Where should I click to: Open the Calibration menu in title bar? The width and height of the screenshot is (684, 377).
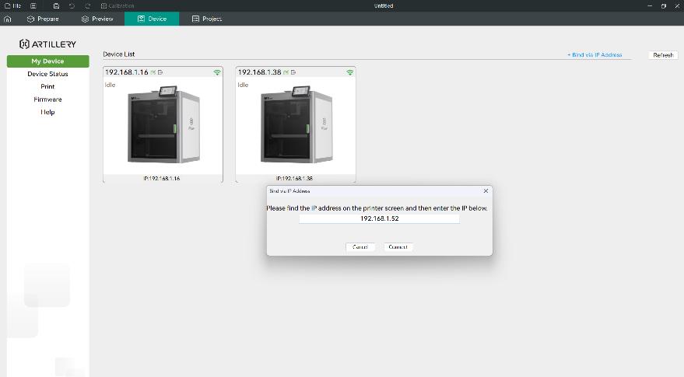tap(118, 5)
